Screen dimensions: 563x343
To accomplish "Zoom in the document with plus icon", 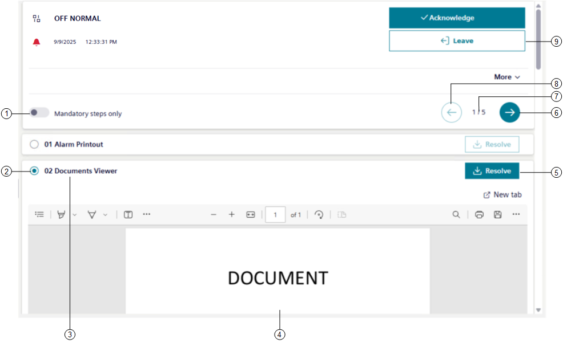I will pyautogui.click(x=232, y=215).
